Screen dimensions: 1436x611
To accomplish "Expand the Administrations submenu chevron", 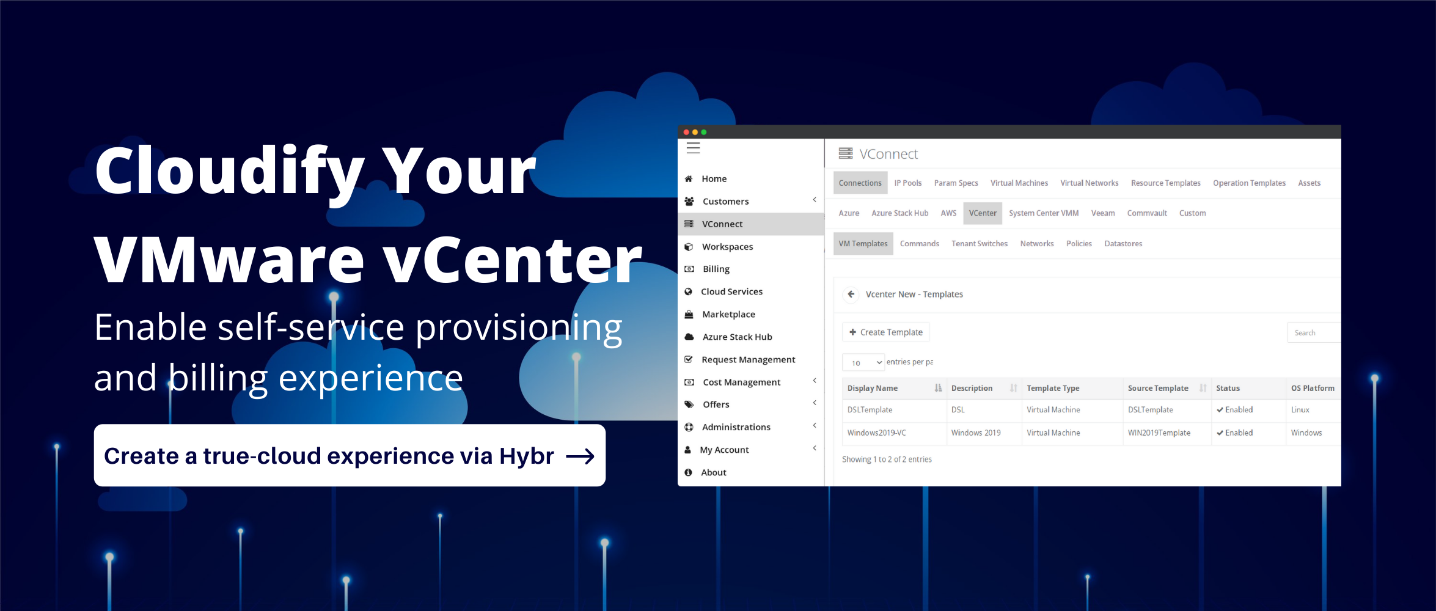I will (x=815, y=425).
